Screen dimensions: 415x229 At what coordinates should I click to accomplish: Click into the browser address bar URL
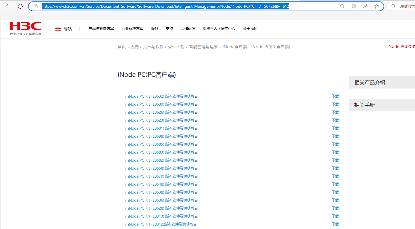166,6
